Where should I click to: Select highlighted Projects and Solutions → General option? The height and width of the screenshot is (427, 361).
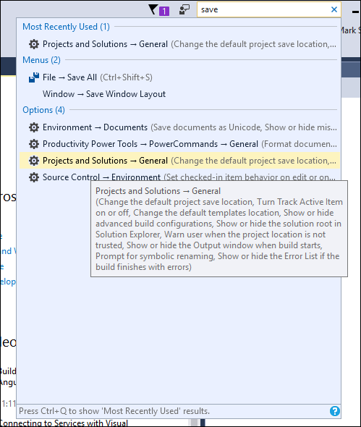pyautogui.click(x=179, y=161)
